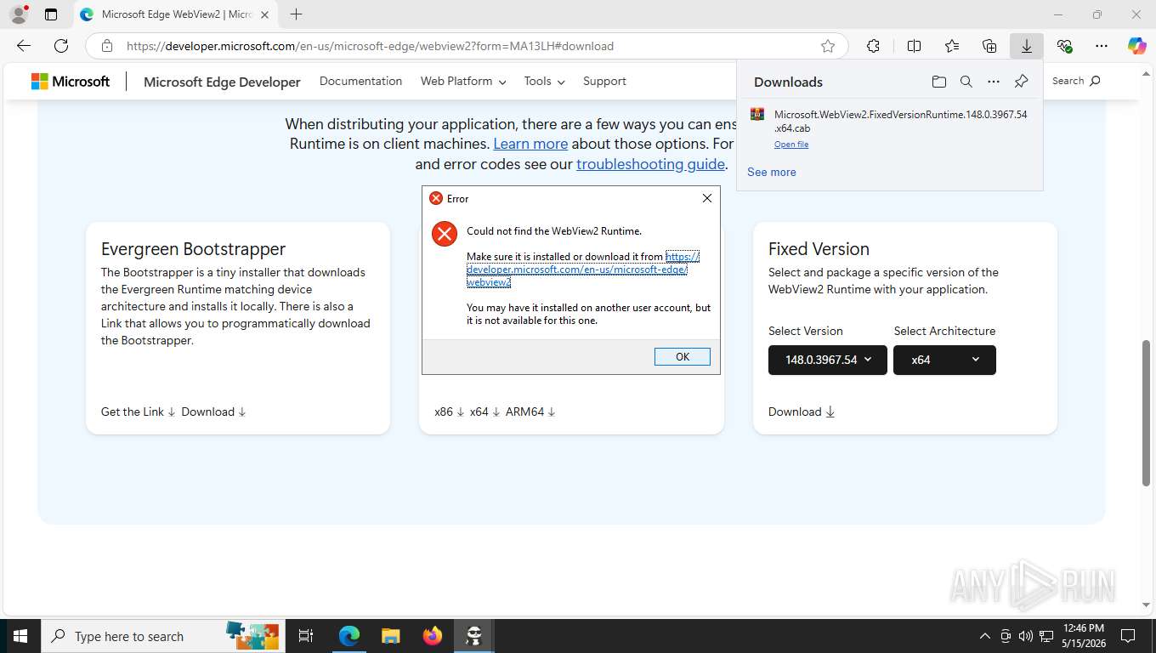Open a new tab with plus icon

pos(296,14)
